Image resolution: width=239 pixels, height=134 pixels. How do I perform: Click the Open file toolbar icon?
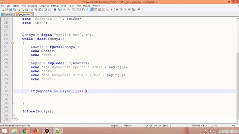(x=6, y=10)
